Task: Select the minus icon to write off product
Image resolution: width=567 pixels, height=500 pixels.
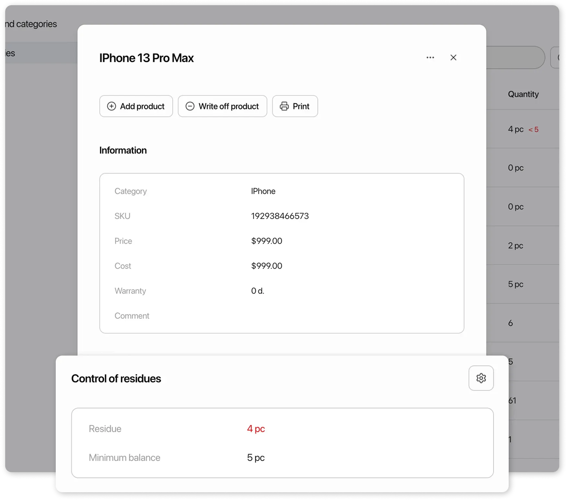Action: click(190, 106)
